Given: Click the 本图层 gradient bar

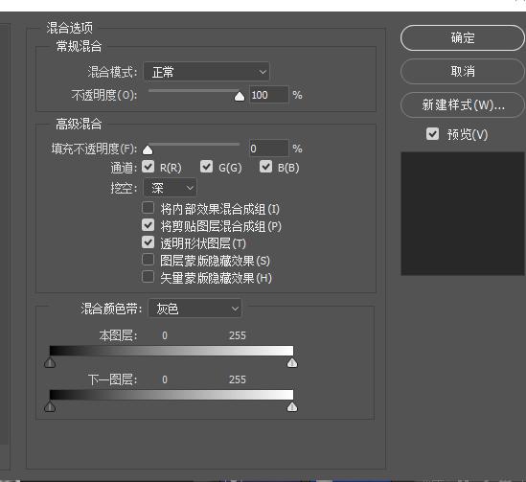Looking at the screenshot, I should [172, 351].
